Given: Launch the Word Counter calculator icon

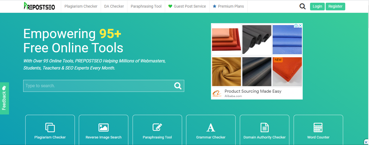Looking at the screenshot, I should tap(318, 128).
